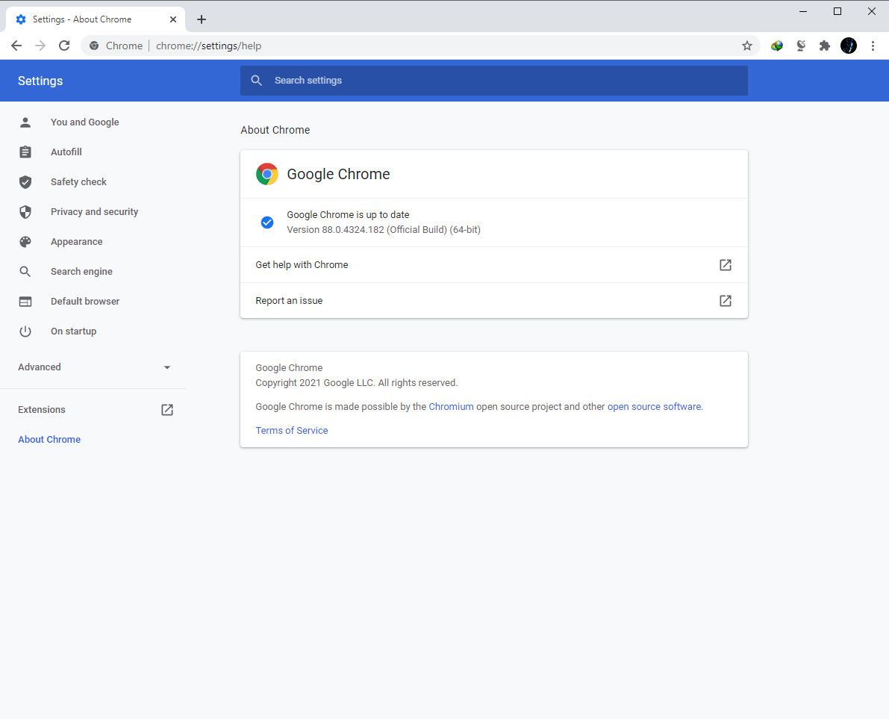
Task: Select the Settings - About Chrome tab
Action: [x=96, y=19]
